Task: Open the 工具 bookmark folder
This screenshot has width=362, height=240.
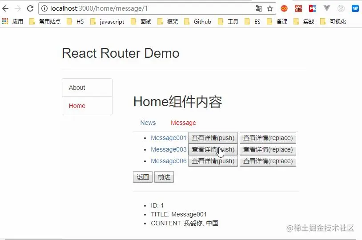Action: tap(228, 21)
